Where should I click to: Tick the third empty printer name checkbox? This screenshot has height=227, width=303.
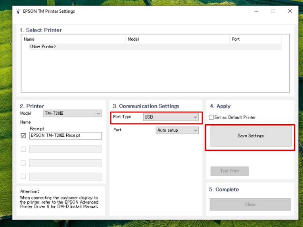tap(23, 163)
